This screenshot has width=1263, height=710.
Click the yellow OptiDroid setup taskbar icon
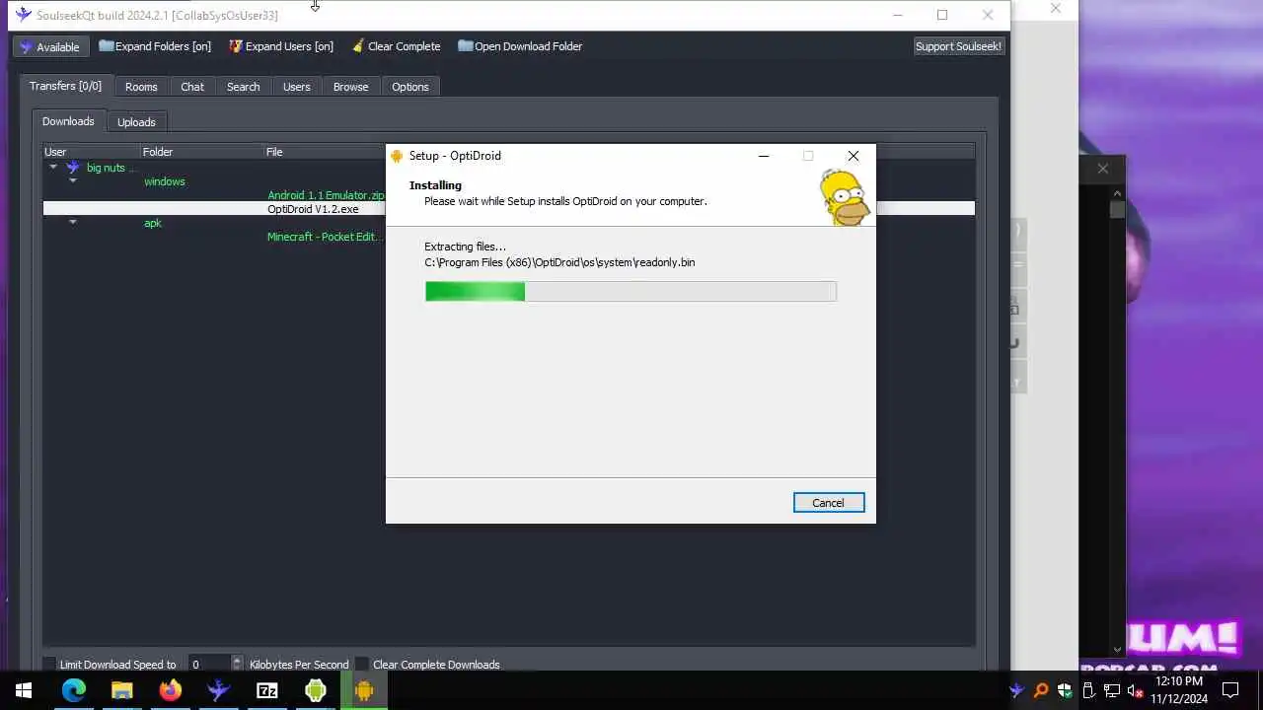363,690
